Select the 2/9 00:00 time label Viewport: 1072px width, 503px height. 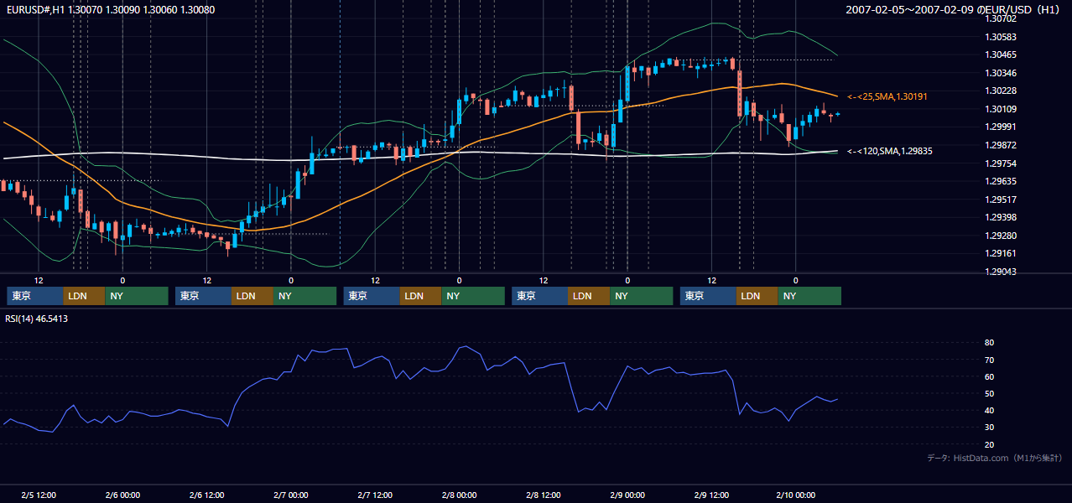click(627, 495)
